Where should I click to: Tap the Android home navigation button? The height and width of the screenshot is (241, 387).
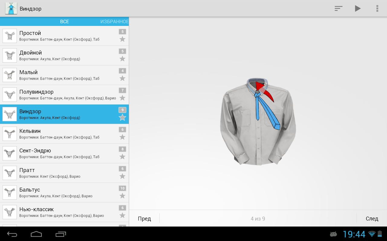point(36,234)
